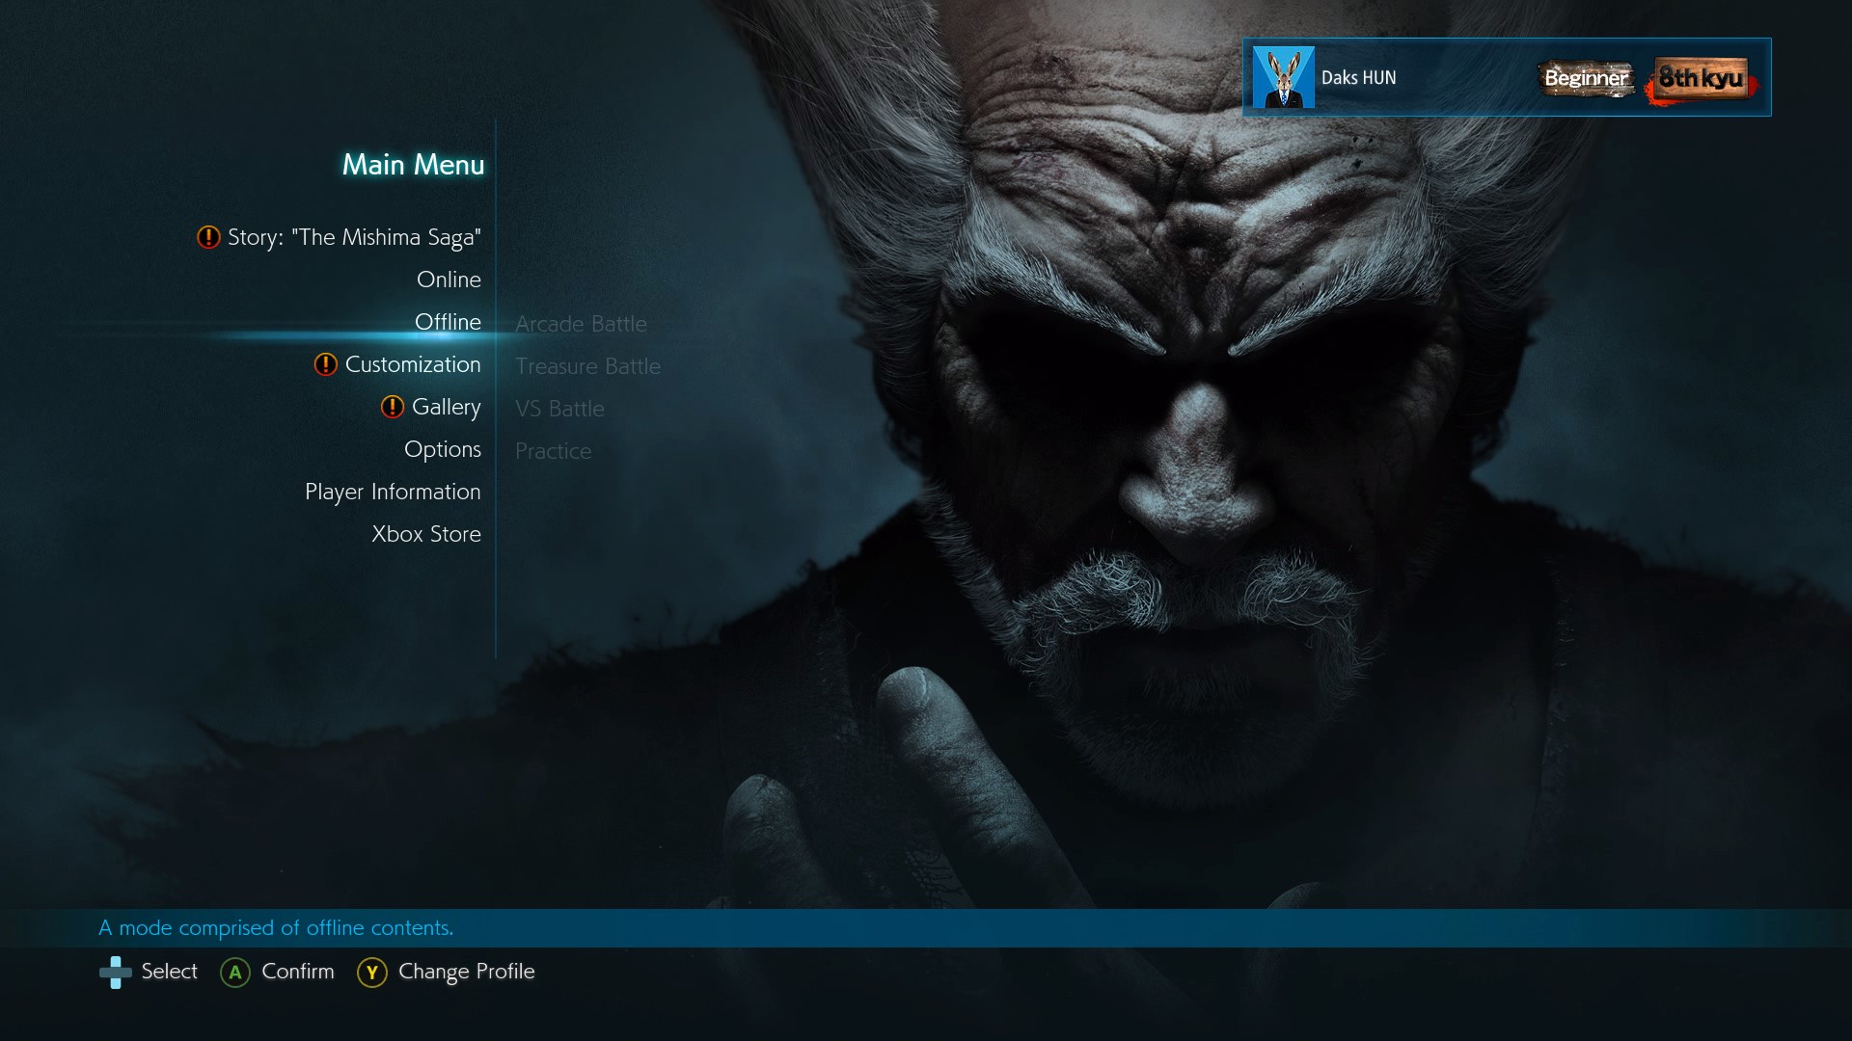
Task: Start Arcade Battle under Offline
Action: (581, 324)
